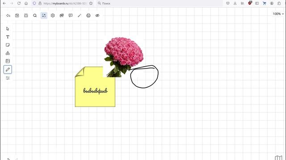Print the board using the printer icon

pyautogui.click(x=88, y=16)
